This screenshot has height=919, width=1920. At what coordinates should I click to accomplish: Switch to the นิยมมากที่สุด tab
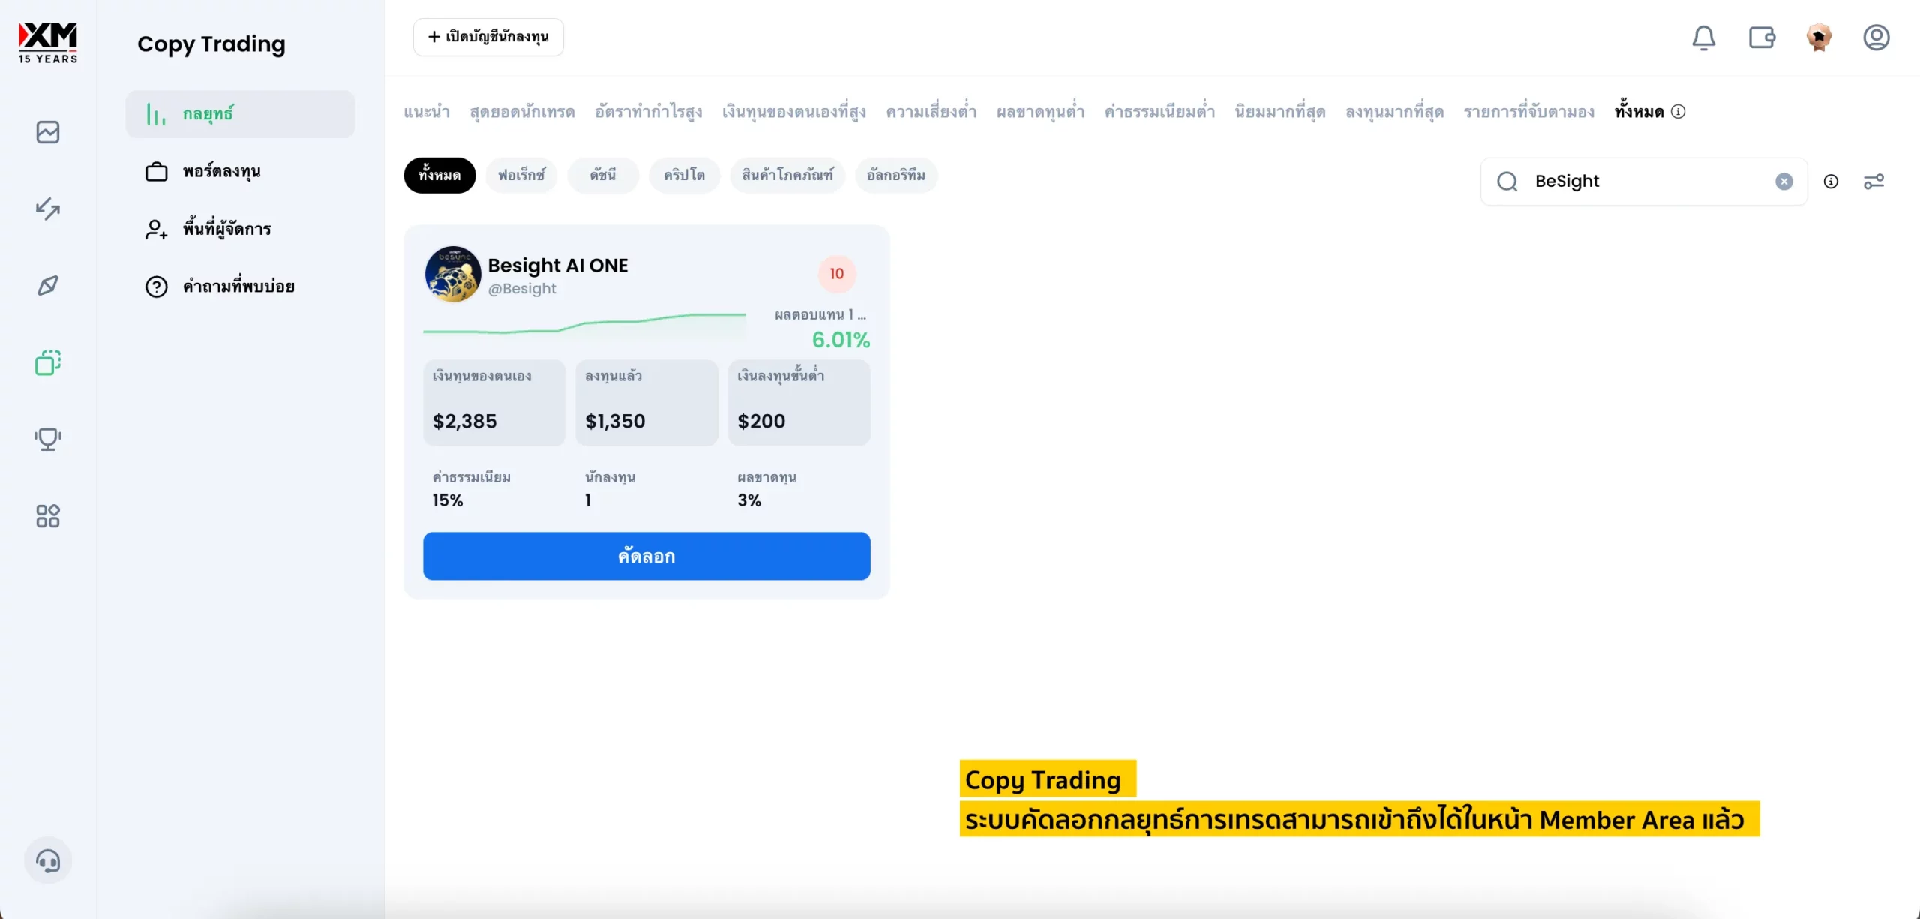point(1279,113)
